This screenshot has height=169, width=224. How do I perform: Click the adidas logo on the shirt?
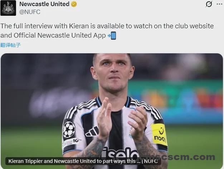(92, 131)
